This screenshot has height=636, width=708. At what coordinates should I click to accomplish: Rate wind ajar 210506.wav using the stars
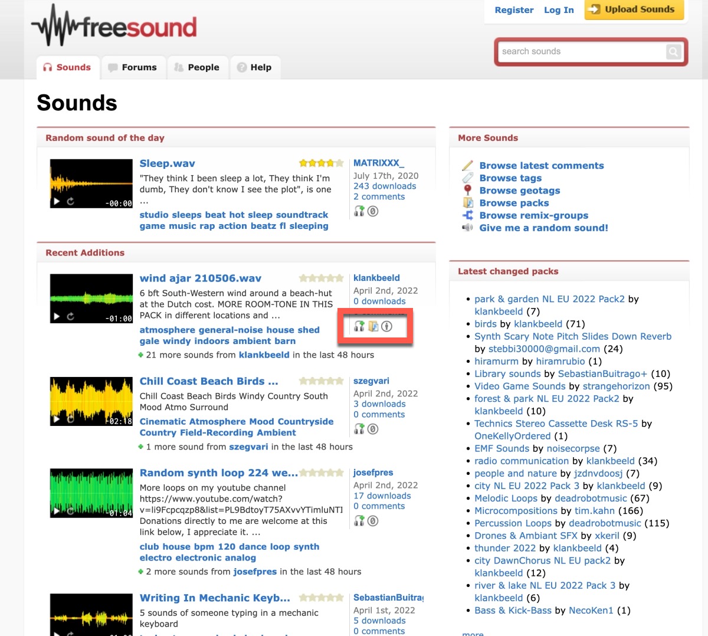point(321,278)
